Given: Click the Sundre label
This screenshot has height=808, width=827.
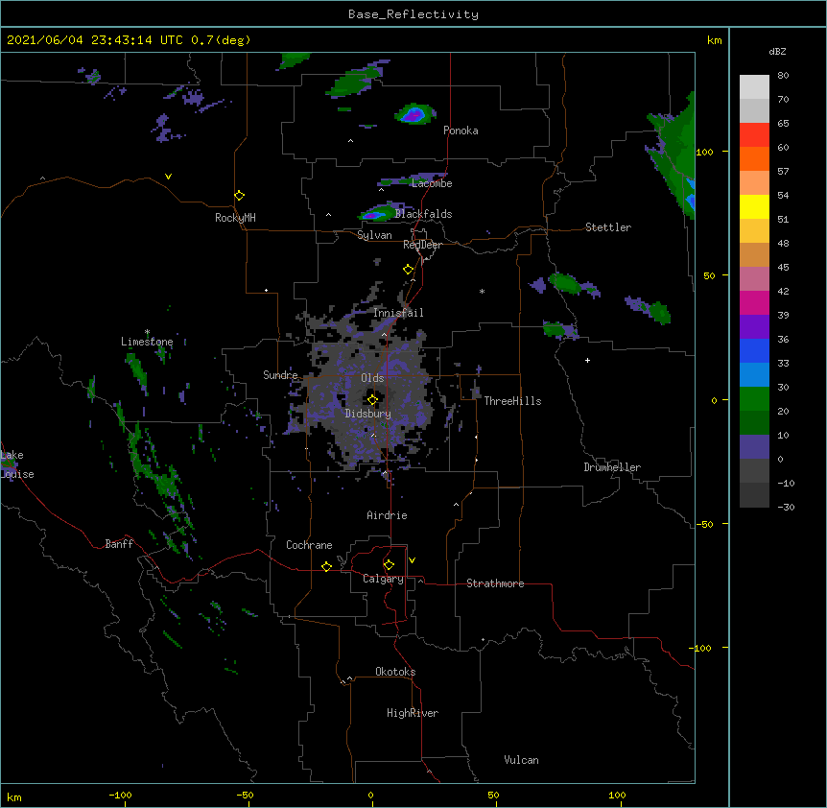Looking at the screenshot, I should pos(280,375).
